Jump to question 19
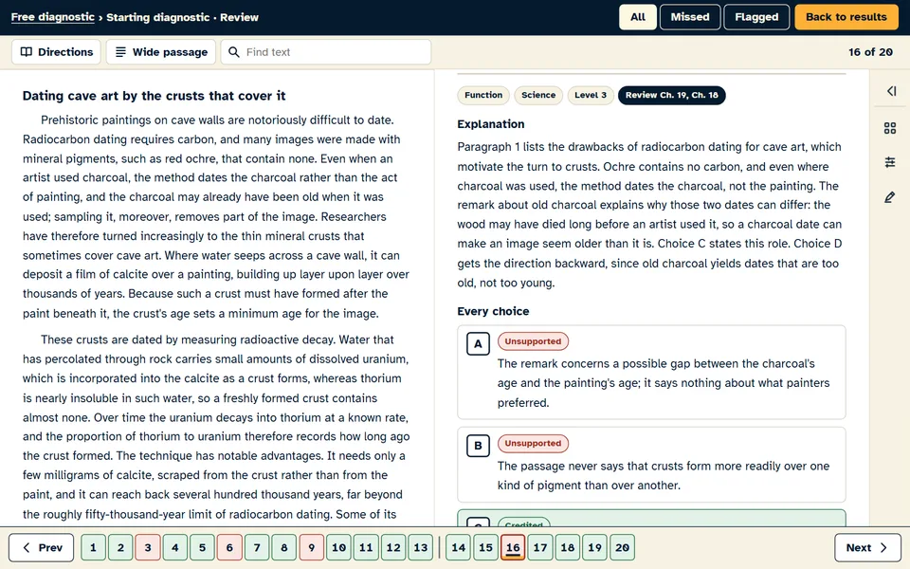 [595, 547]
